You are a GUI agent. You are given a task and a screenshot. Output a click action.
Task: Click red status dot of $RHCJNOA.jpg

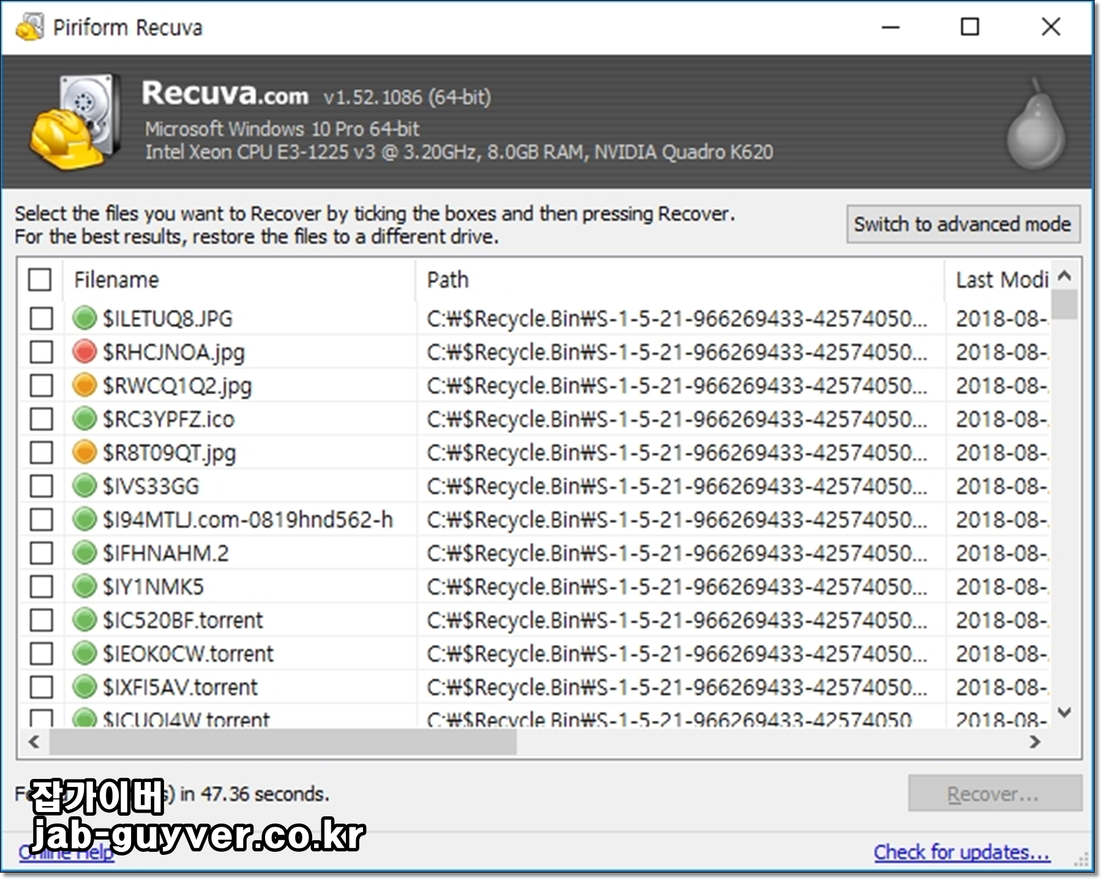pyautogui.click(x=84, y=352)
